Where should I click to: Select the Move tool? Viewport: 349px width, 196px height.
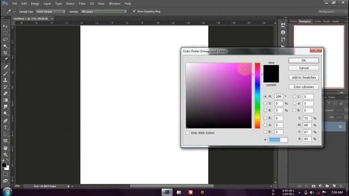5,26
